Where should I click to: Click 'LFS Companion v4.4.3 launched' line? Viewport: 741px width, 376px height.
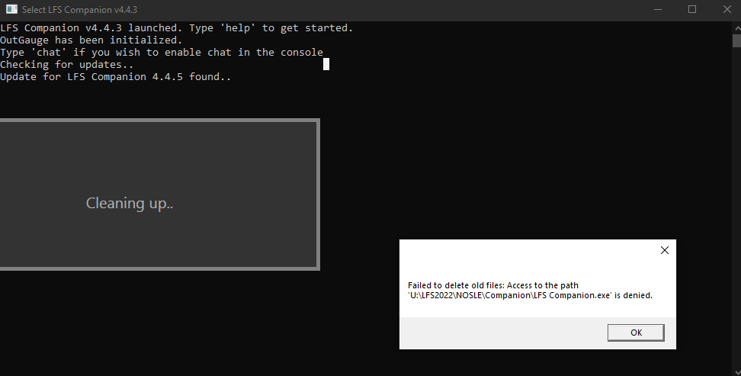[176, 28]
